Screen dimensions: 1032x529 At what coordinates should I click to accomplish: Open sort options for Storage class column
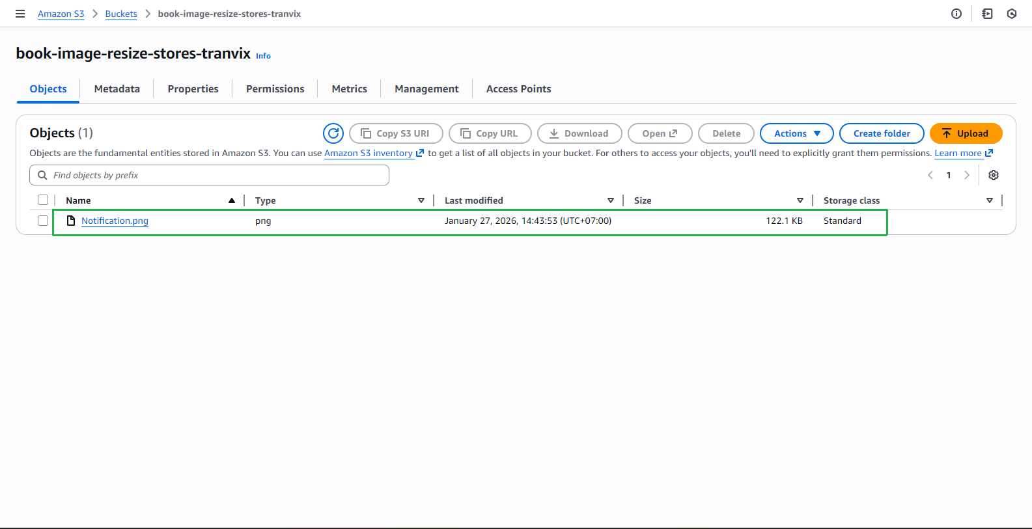990,200
